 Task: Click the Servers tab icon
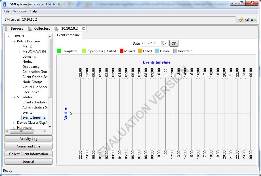coord(6,29)
